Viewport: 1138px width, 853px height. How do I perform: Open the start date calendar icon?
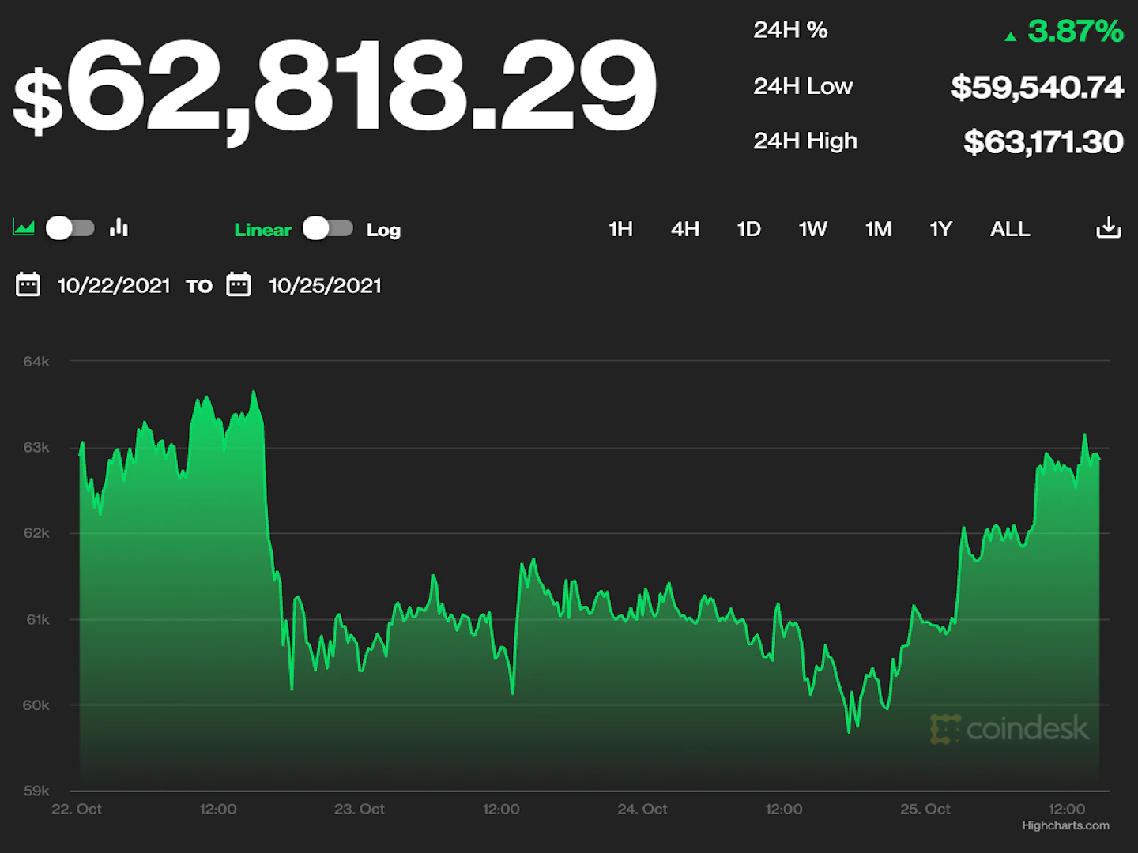[28, 284]
